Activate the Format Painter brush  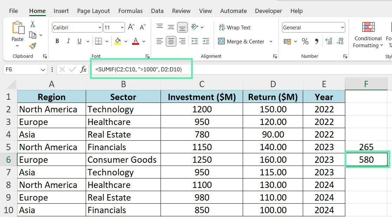click(x=33, y=46)
